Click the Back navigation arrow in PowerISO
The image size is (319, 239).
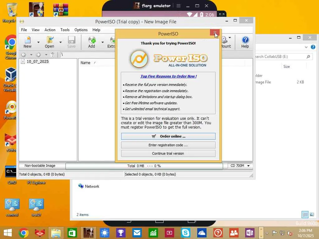pyautogui.click(x=24, y=55)
